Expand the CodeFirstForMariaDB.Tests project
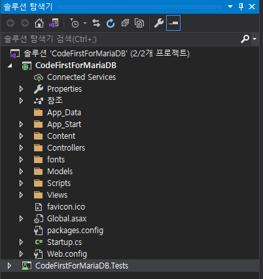 pos(9,266)
